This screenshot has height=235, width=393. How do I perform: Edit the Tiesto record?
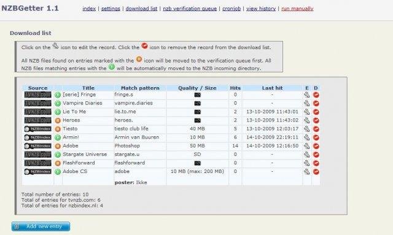(307, 129)
